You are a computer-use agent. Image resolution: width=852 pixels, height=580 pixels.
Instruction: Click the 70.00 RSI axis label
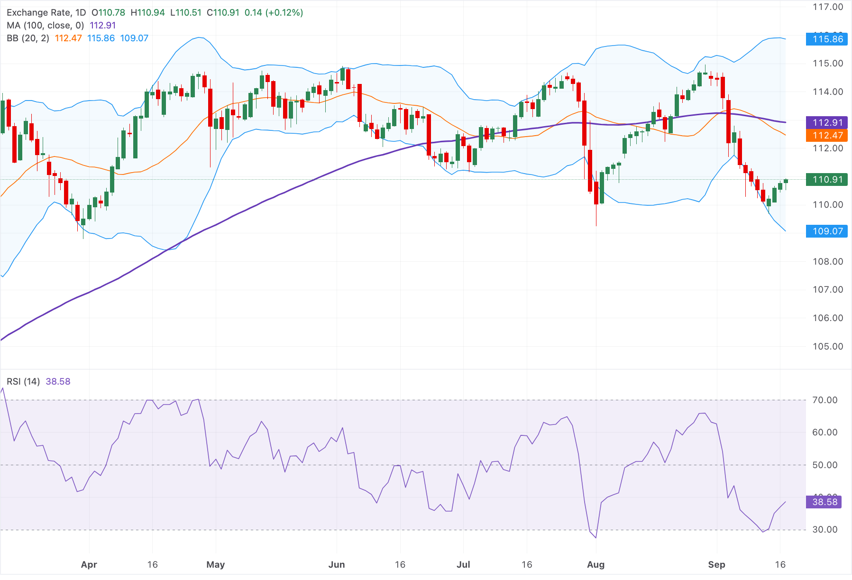825,400
